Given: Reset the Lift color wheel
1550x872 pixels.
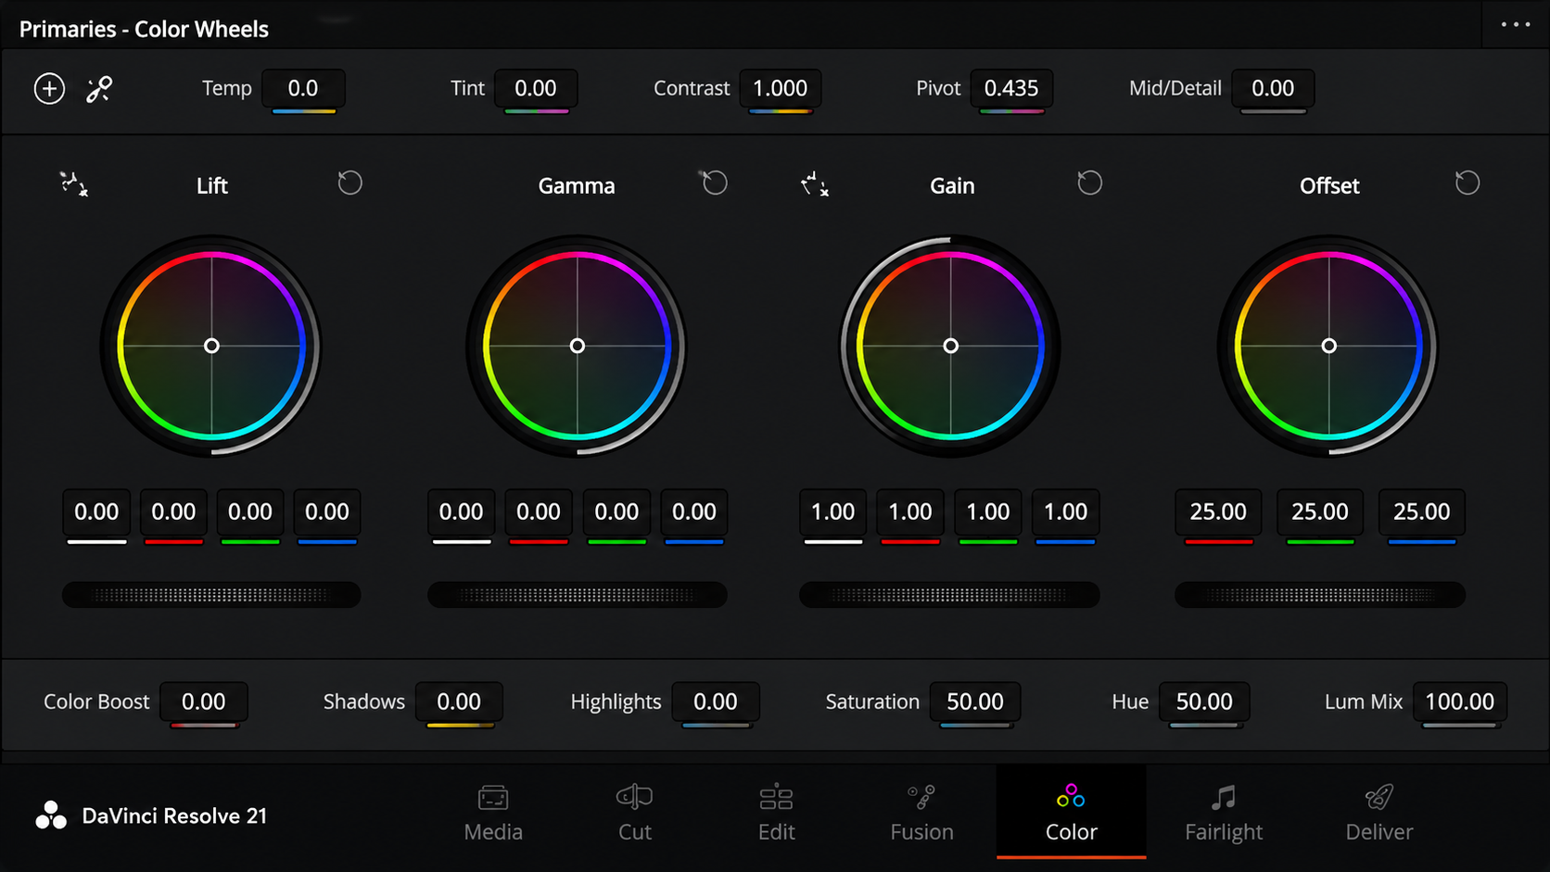Looking at the screenshot, I should [349, 183].
